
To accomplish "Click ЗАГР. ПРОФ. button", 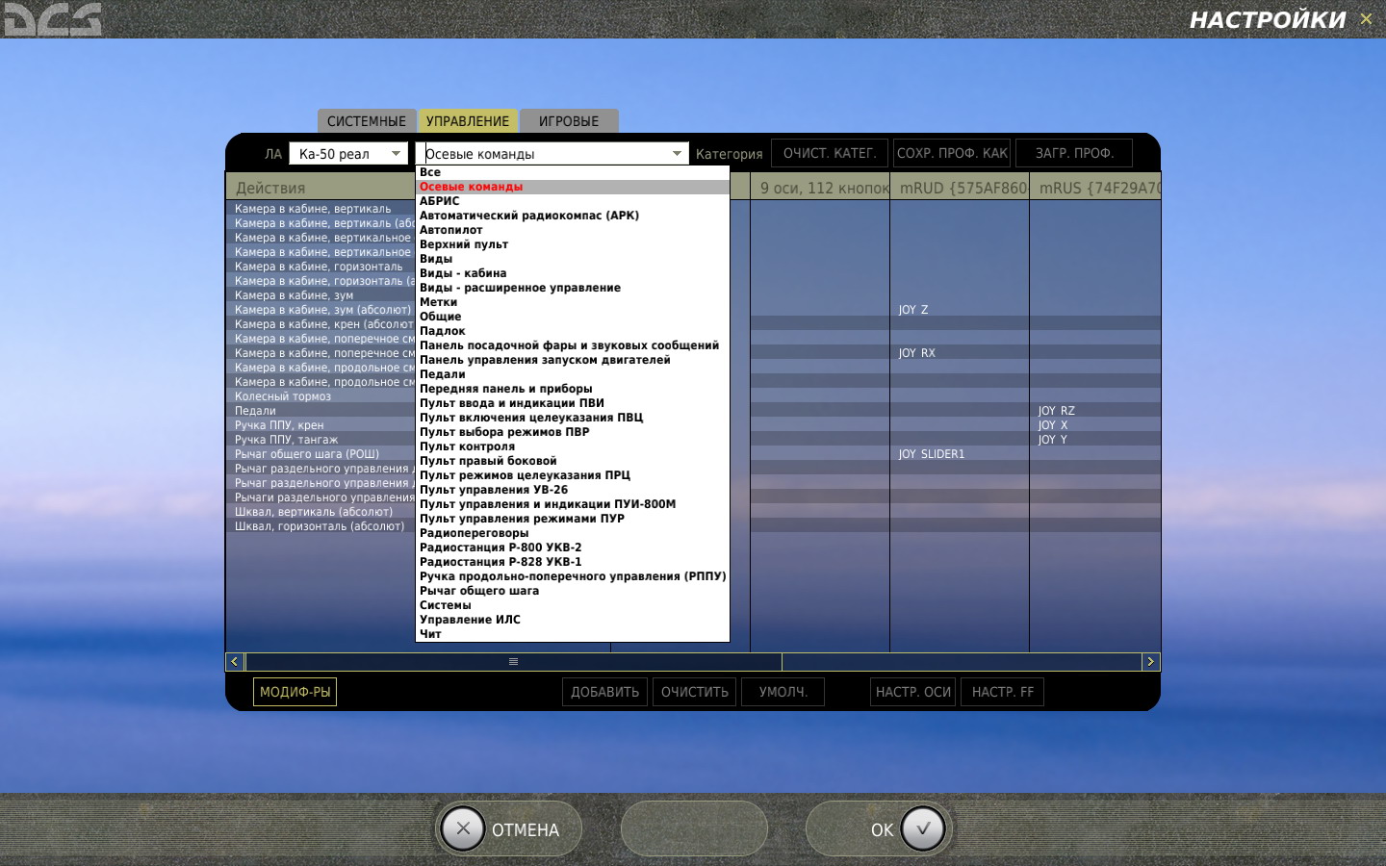I will click(1074, 153).
